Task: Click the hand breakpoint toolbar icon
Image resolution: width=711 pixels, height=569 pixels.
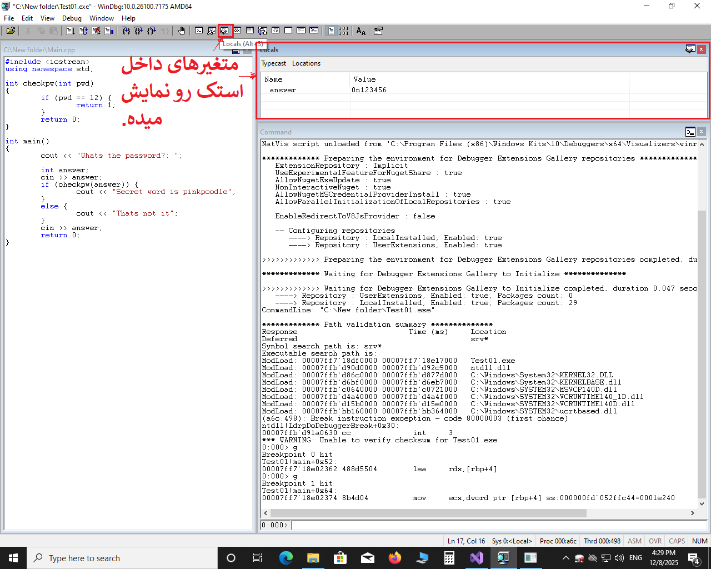Action: [x=182, y=31]
